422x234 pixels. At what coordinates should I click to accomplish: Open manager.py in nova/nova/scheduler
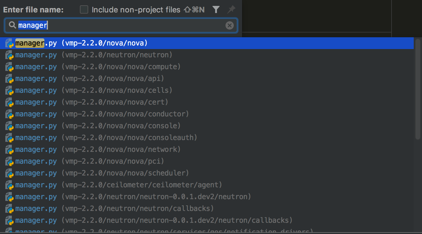point(102,173)
